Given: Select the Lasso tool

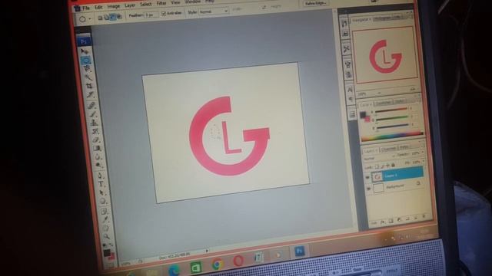Looking at the screenshot, I should coord(87,68).
